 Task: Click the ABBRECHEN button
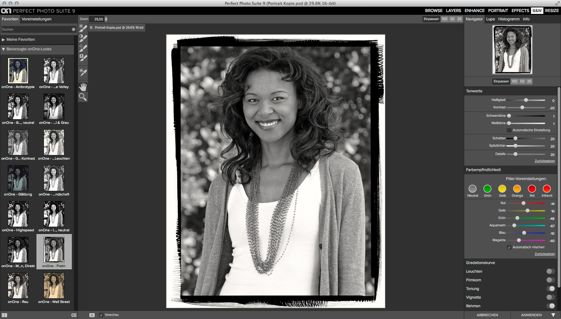tap(487, 315)
